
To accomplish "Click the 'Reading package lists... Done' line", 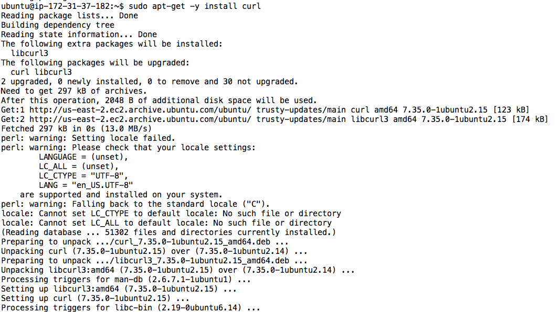I will 69,16.
